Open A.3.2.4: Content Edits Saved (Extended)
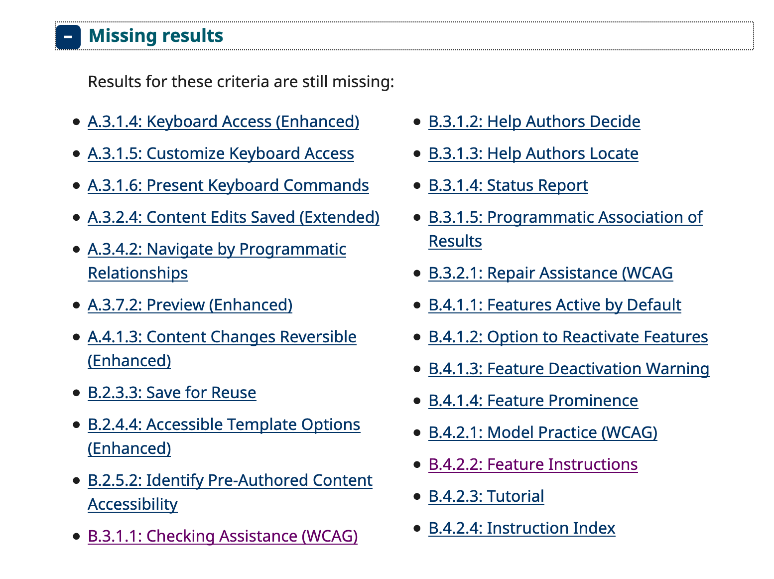The width and height of the screenshot is (774, 579). pyautogui.click(x=233, y=217)
